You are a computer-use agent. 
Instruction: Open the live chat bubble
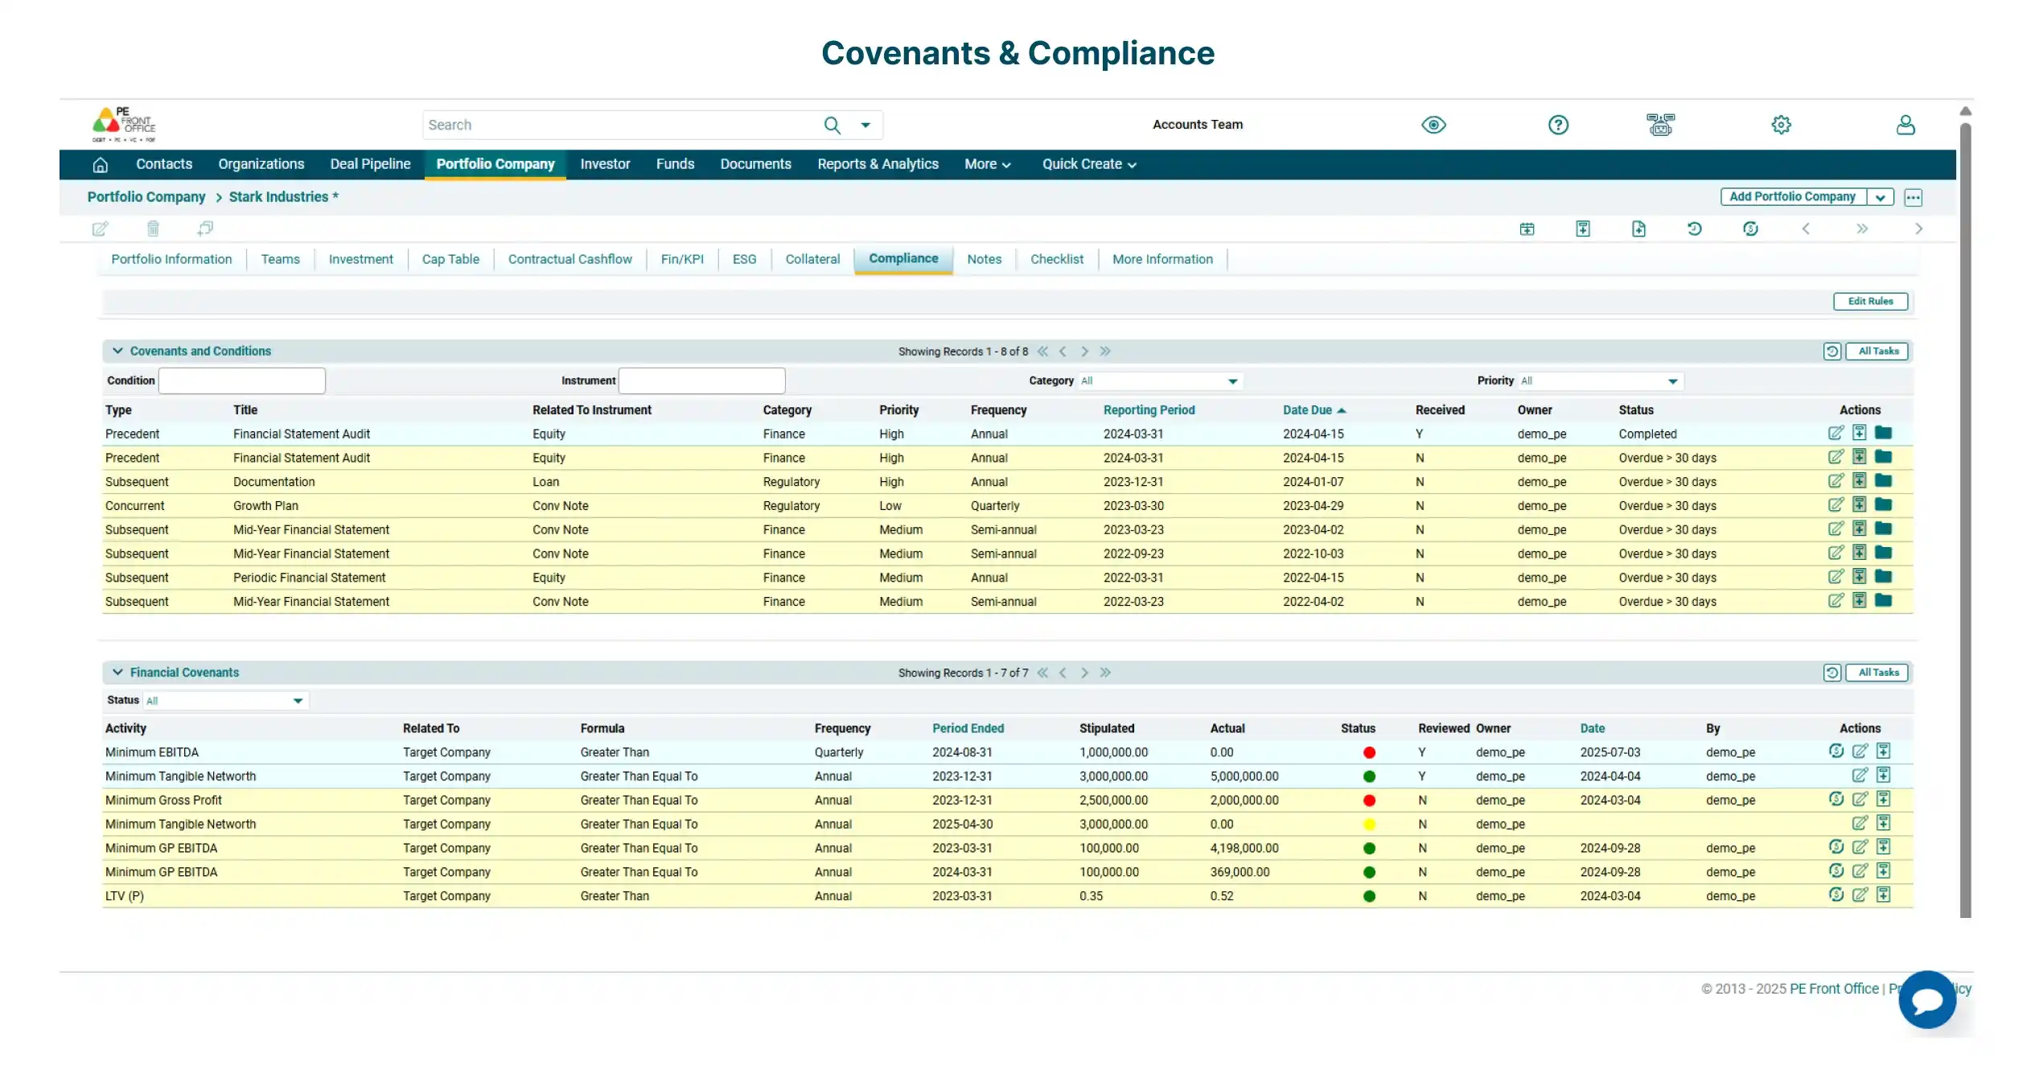(1927, 1000)
